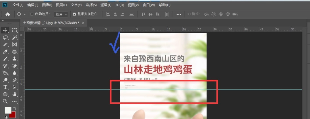Align vertical centers in options bar
The width and height of the screenshot is (310, 119).
[150, 14]
